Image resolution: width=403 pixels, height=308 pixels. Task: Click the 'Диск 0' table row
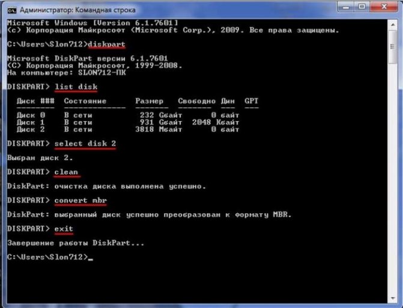point(128,115)
